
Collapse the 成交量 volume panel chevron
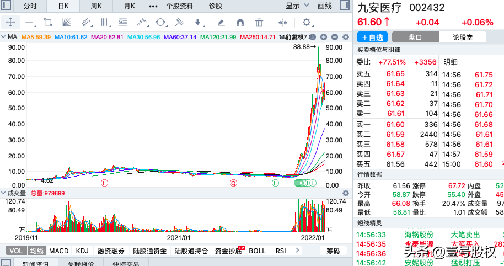[3, 193]
